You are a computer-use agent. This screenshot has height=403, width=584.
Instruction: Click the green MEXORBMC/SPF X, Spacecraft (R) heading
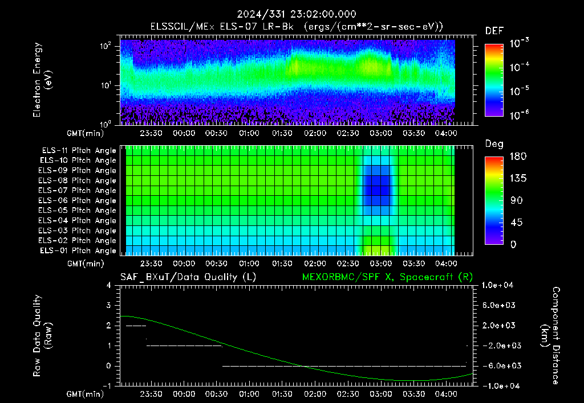tap(387, 277)
